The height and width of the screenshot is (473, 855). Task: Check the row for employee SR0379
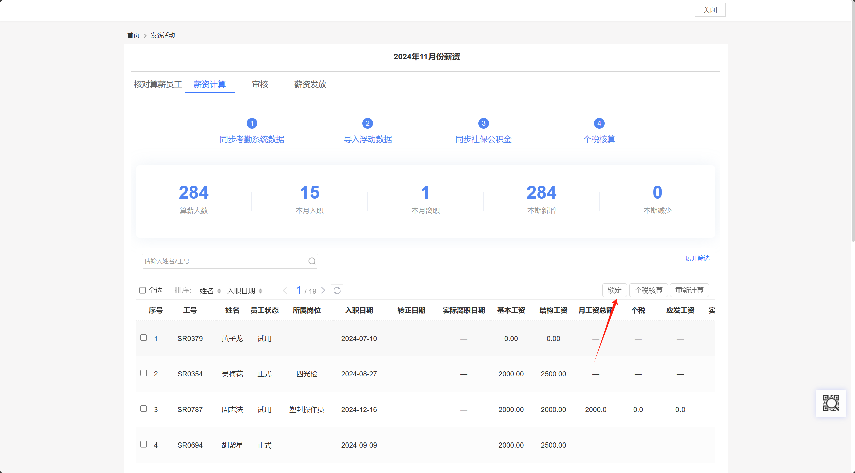pos(144,338)
